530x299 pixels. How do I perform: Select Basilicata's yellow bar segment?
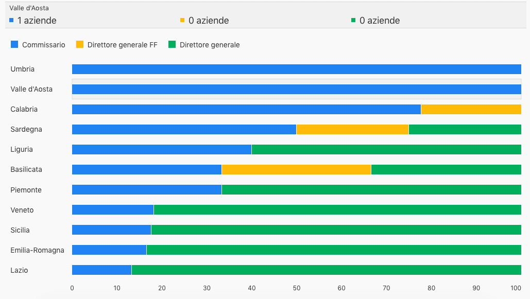(x=296, y=169)
